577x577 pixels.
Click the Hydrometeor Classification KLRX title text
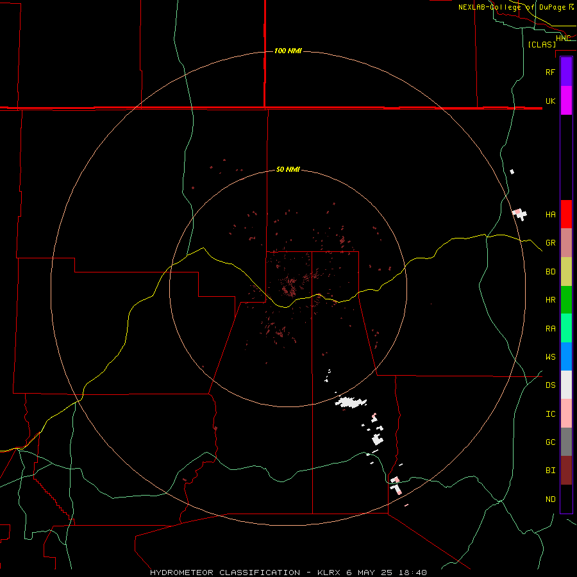288,573
